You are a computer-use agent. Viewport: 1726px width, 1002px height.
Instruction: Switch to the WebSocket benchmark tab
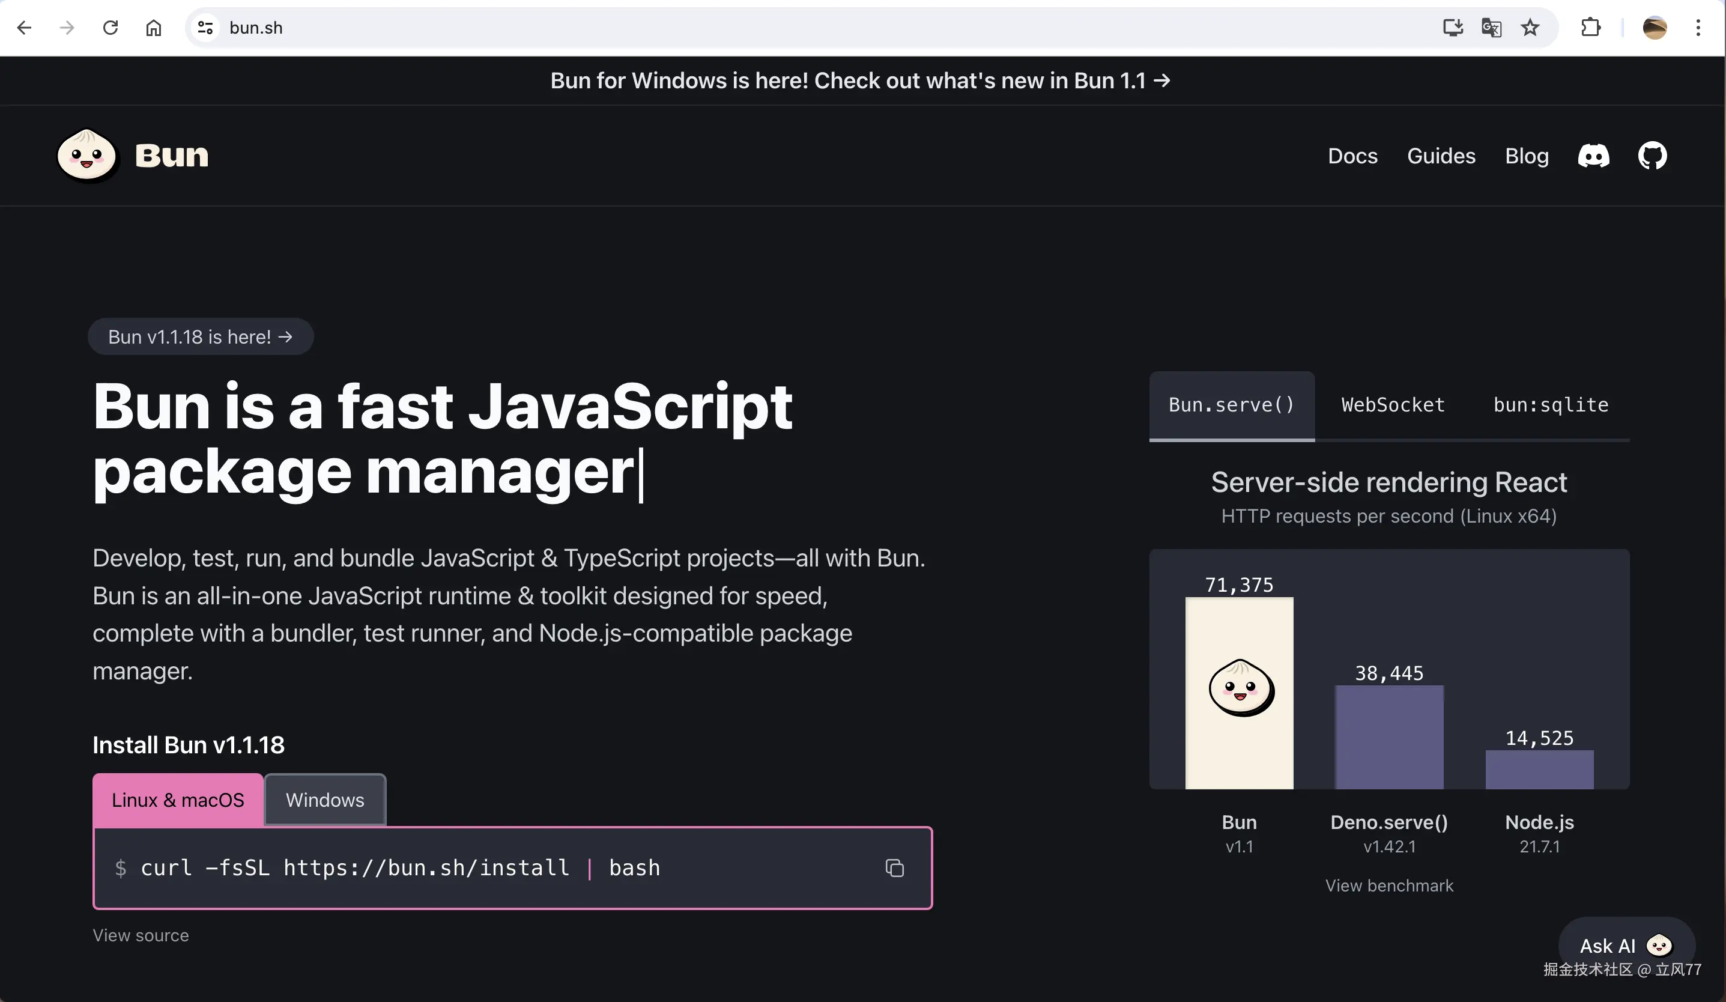(x=1393, y=405)
